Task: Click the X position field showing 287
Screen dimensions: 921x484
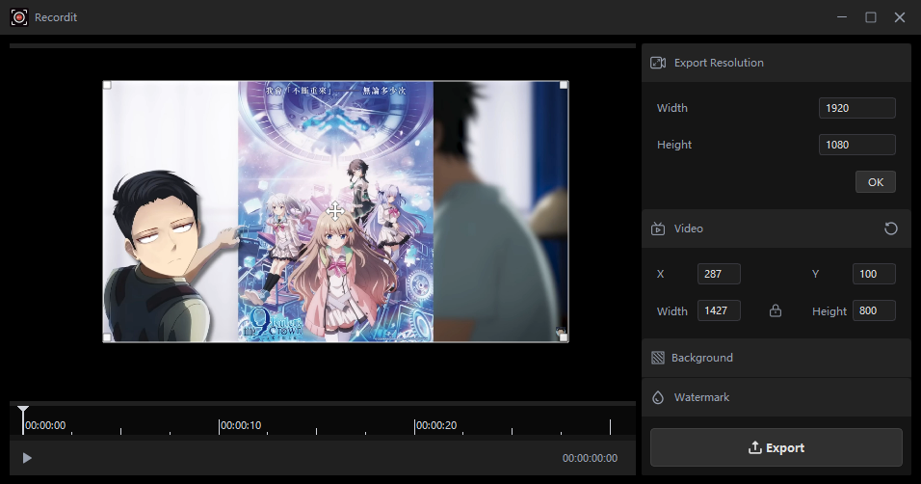Action: (x=719, y=274)
